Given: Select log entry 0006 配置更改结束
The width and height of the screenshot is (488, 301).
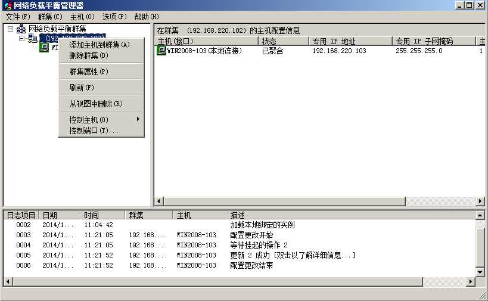Looking at the screenshot, I should click(x=240, y=265).
